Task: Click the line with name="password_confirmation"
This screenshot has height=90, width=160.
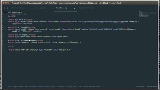Action: [x=44, y=42]
